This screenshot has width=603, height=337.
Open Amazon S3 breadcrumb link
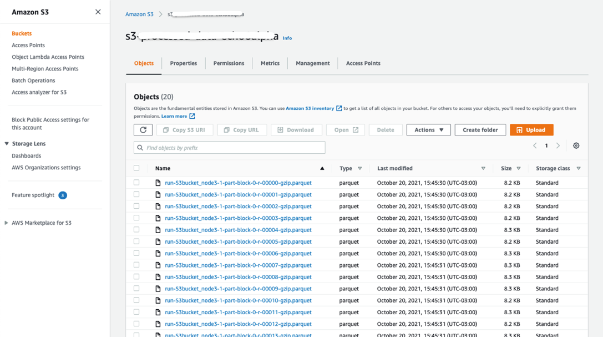point(139,14)
